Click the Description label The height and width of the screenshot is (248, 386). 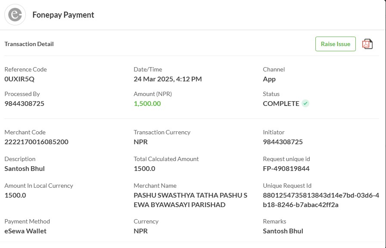(20, 159)
